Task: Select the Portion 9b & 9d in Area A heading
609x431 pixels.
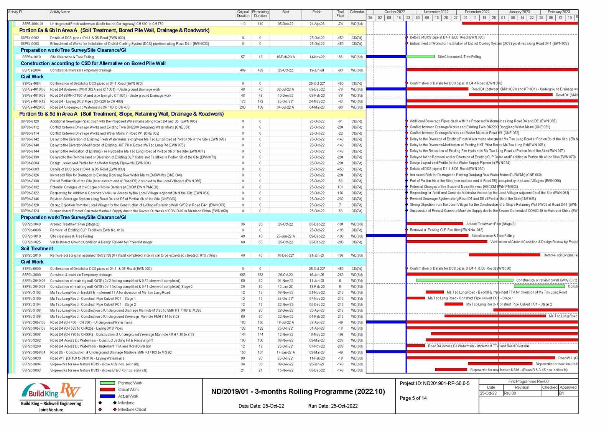Action: coord(121,114)
